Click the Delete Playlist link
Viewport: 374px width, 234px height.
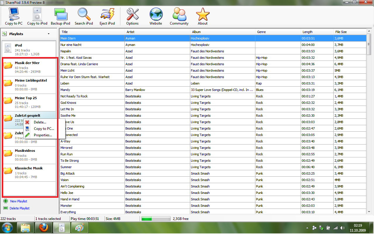(x=20, y=208)
